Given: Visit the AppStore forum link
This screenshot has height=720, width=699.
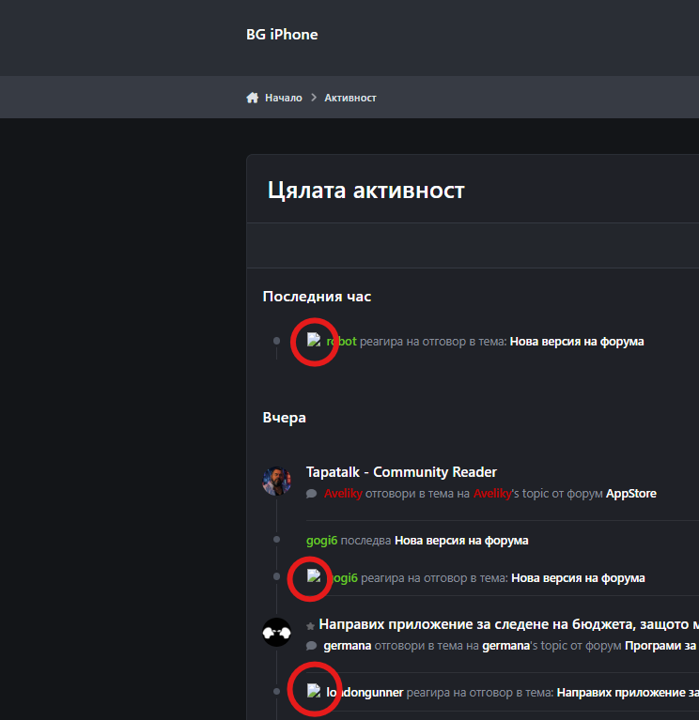Looking at the screenshot, I should [x=630, y=494].
